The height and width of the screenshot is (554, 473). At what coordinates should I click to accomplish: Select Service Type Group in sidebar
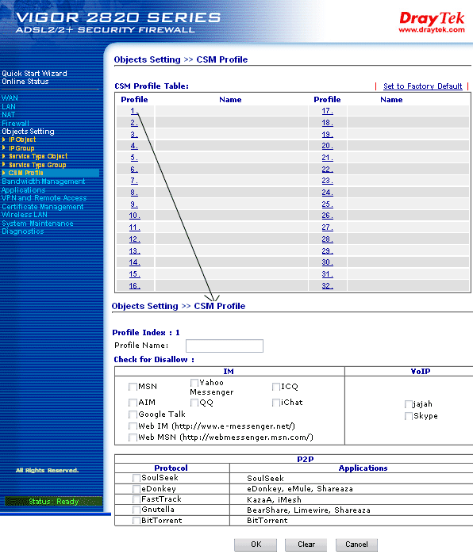(37, 165)
